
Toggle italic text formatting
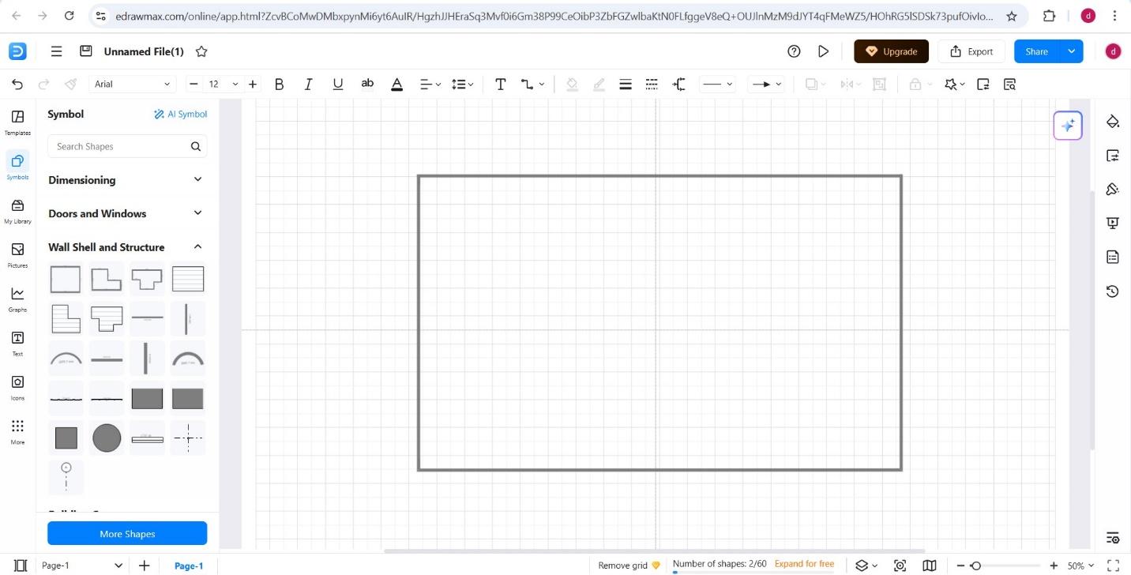[x=308, y=84]
